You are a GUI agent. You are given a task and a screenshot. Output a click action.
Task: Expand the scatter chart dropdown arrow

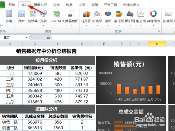click(141, 25)
